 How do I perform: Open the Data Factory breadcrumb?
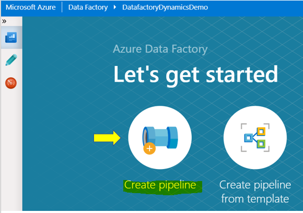click(x=88, y=7)
